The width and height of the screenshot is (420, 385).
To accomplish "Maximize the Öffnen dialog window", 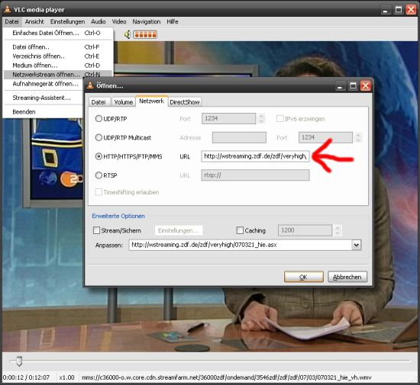I will [353, 86].
